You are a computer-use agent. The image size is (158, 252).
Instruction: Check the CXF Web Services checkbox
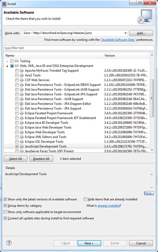click(17, 80)
